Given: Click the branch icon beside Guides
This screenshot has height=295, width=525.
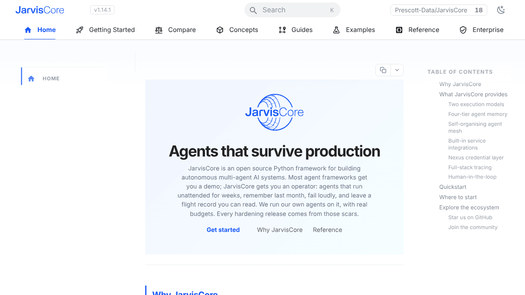Looking at the screenshot, I should coord(282,30).
